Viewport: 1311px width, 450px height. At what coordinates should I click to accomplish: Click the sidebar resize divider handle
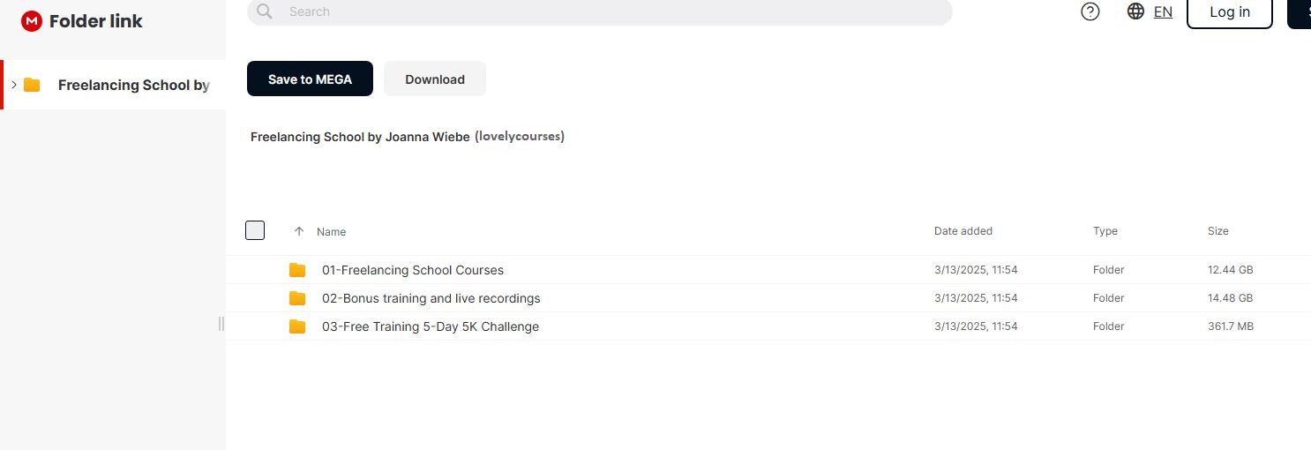(x=221, y=324)
